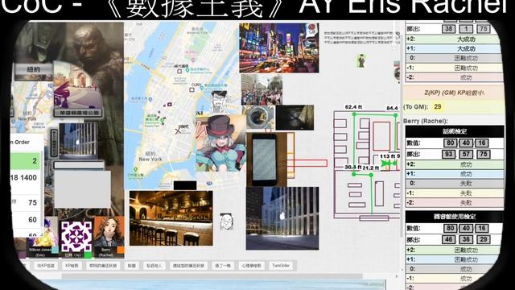Select the small sketch face token beside the bar photo
The height and width of the screenshot is (290, 515).
tap(227, 222)
